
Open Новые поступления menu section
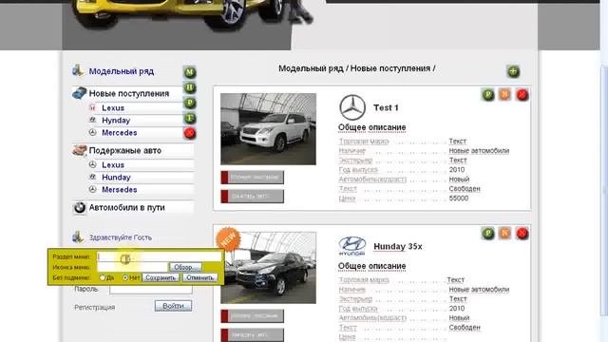pos(129,93)
